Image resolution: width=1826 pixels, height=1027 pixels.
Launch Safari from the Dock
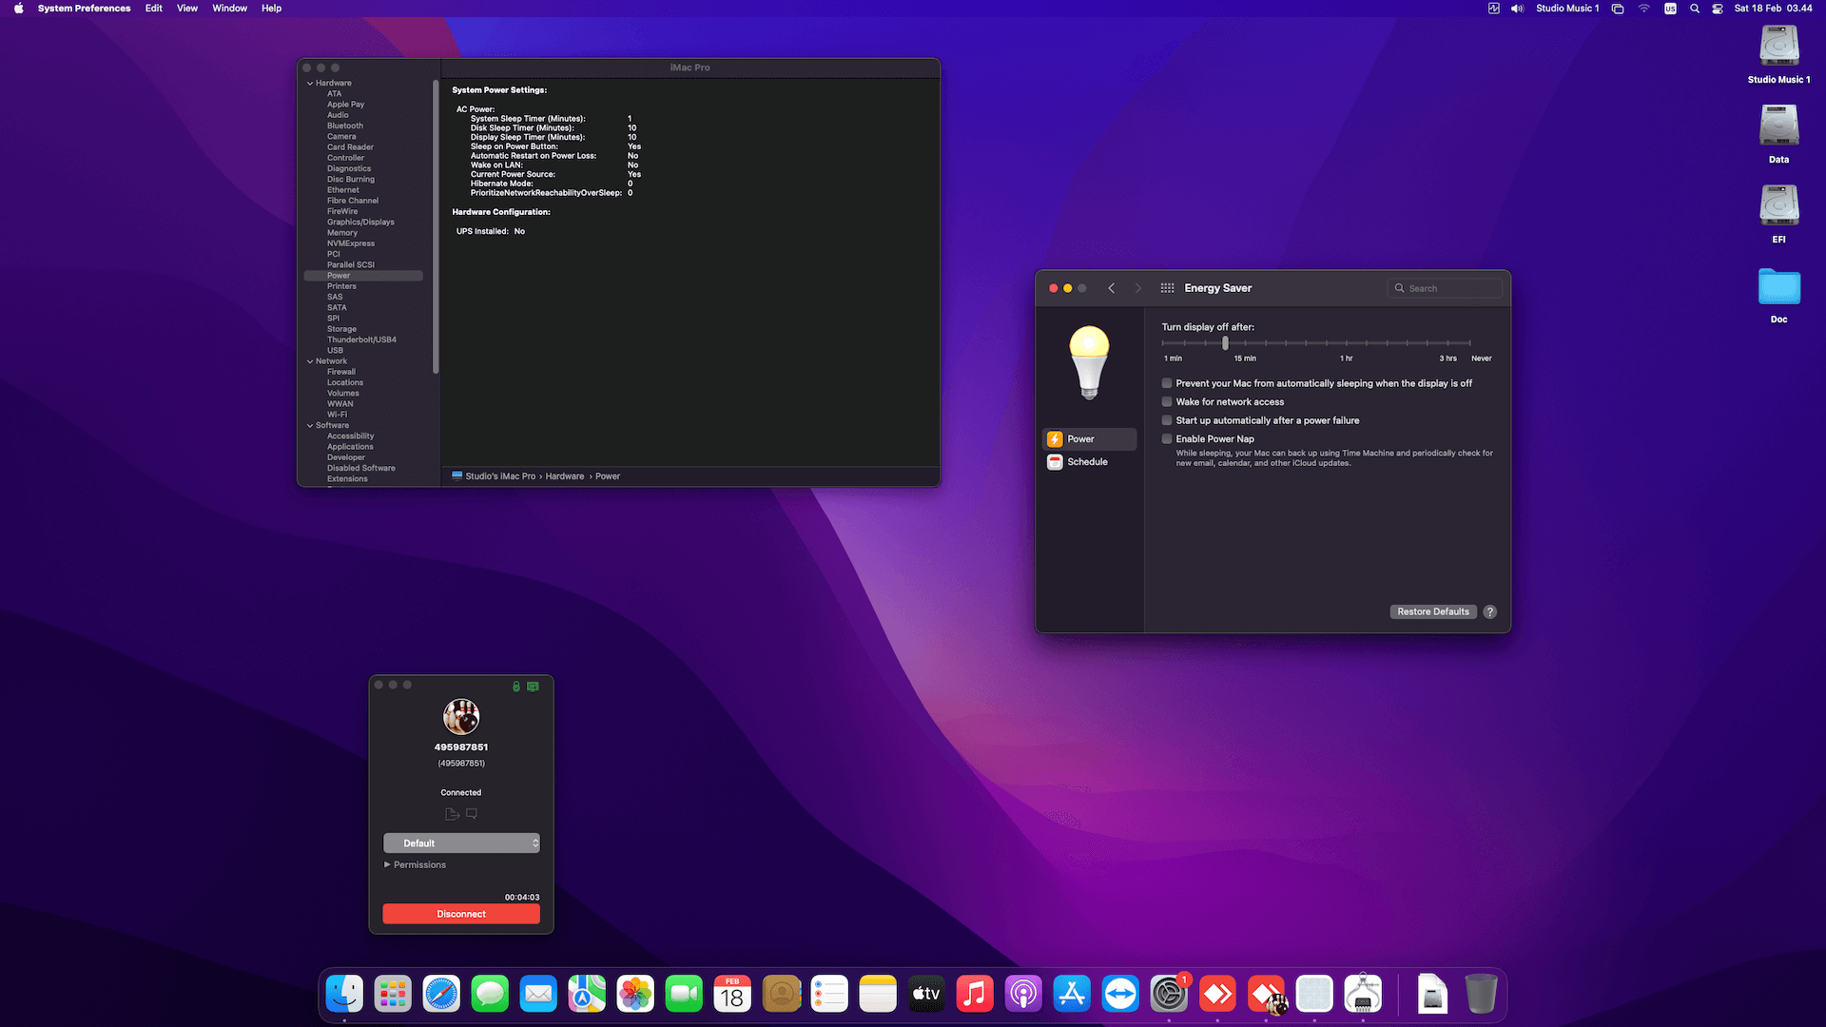pos(441,995)
